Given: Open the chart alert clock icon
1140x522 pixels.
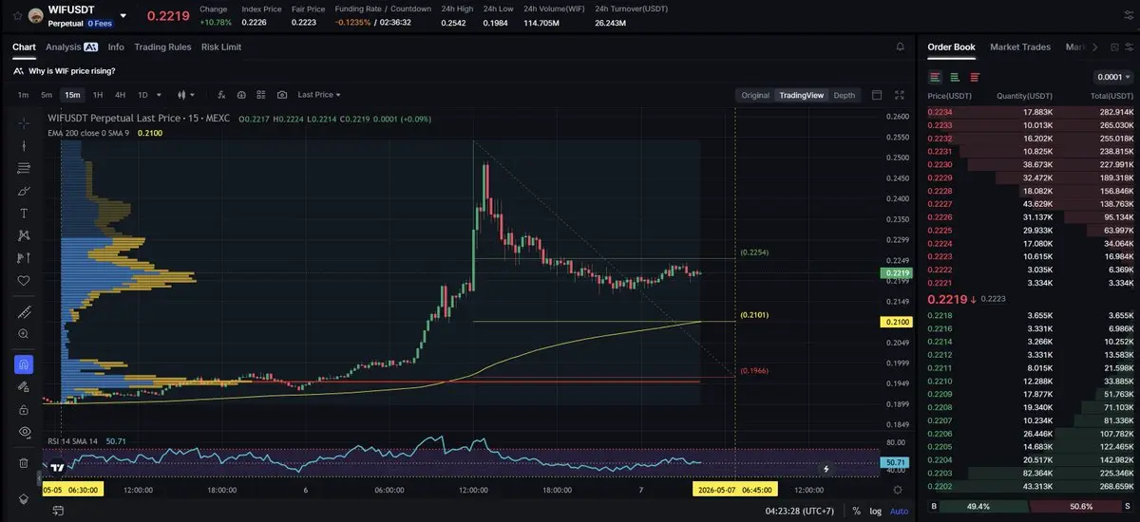Looking at the screenshot, I should pyautogui.click(x=241, y=95).
